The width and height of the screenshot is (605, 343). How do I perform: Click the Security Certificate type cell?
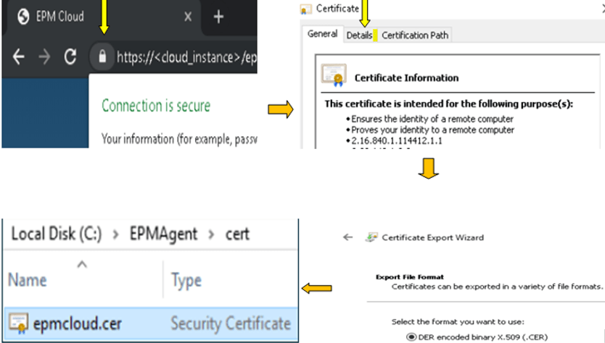(x=231, y=323)
